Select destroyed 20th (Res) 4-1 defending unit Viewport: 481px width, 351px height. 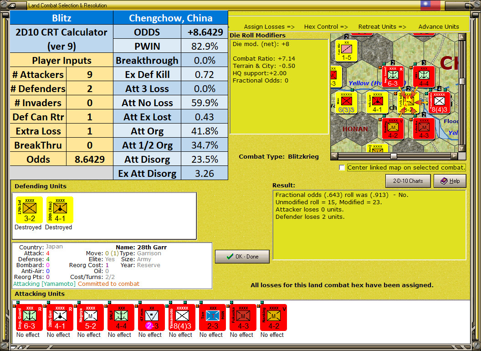[60, 210]
